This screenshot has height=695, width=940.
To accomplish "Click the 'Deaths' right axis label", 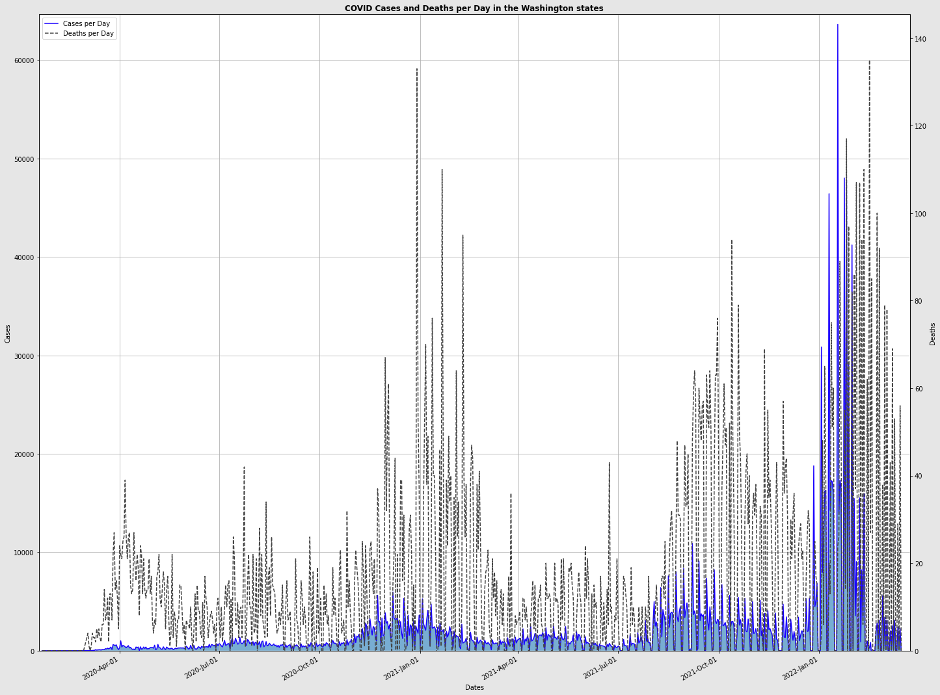I will click(932, 334).
